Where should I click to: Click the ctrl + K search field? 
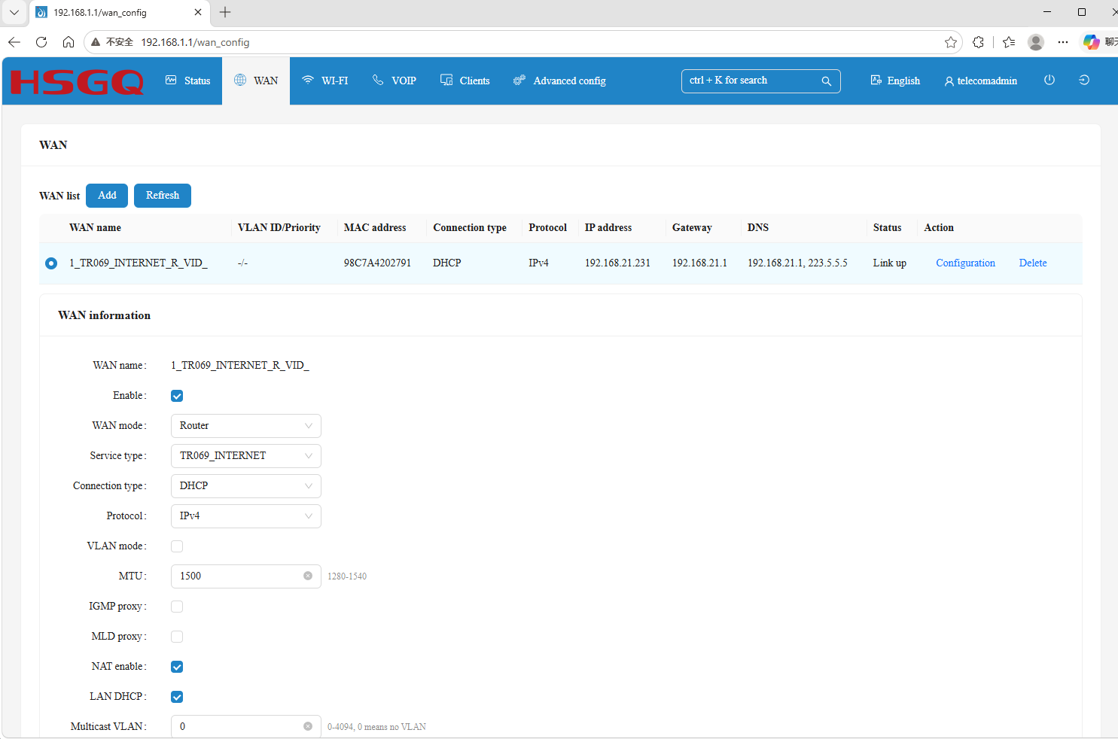point(760,81)
